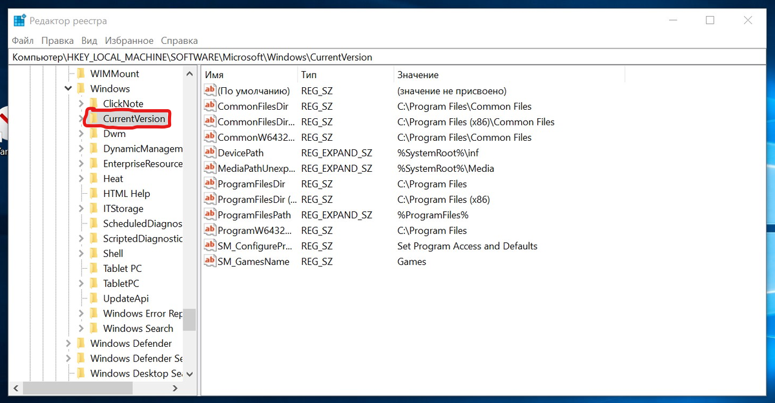Expand the Dwm key
The image size is (775, 403).
click(81, 134)
